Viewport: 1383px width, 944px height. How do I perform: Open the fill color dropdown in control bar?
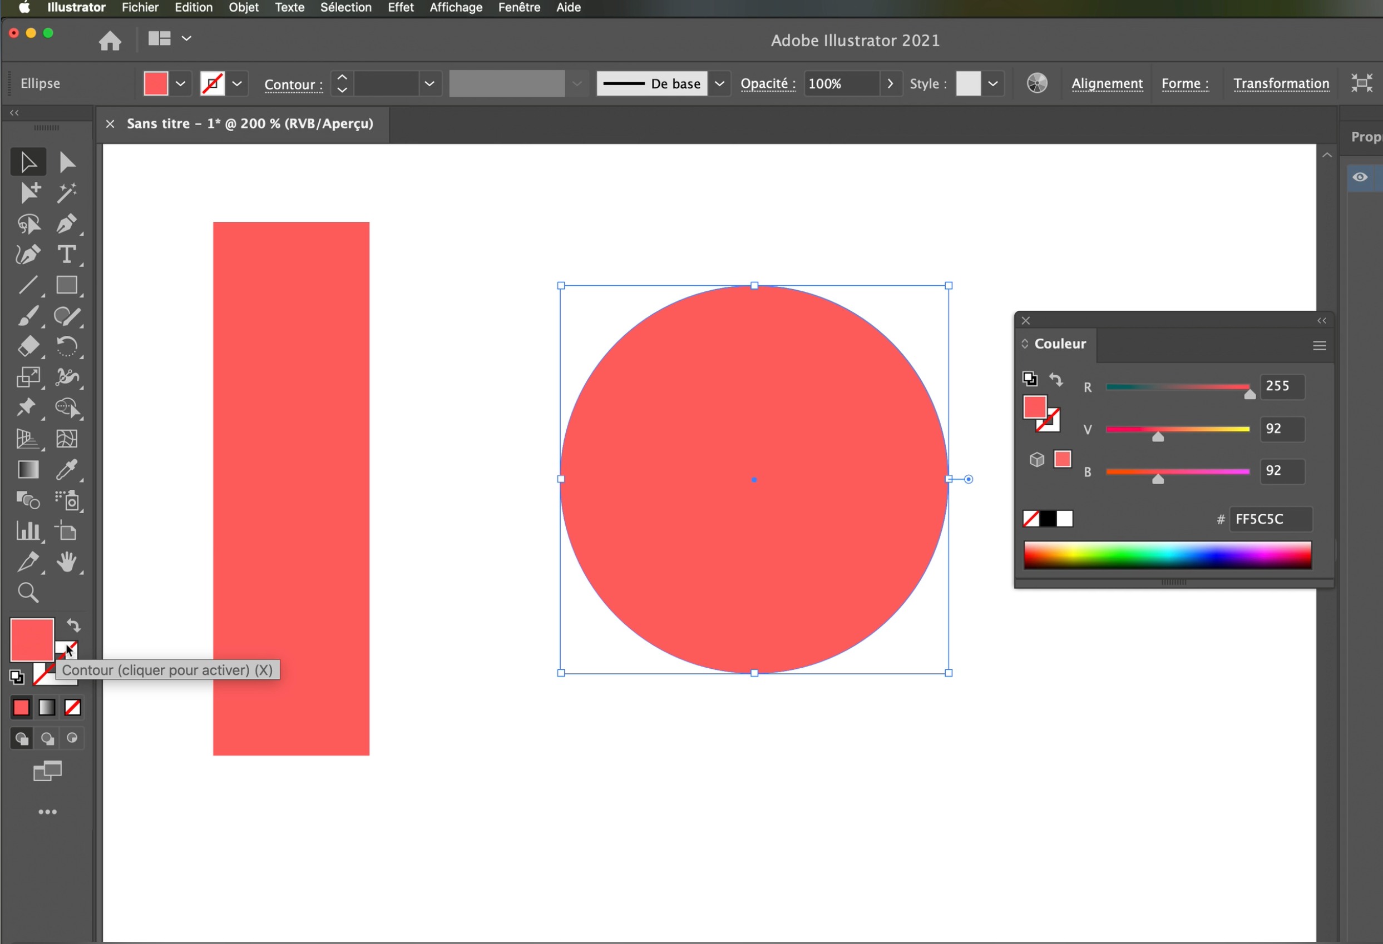(180, 84)
